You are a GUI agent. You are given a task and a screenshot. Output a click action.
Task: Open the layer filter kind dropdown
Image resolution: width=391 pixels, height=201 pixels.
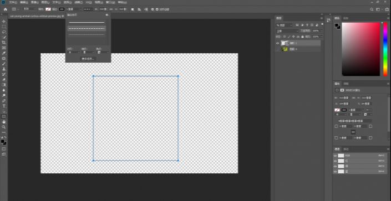[285, 25]
